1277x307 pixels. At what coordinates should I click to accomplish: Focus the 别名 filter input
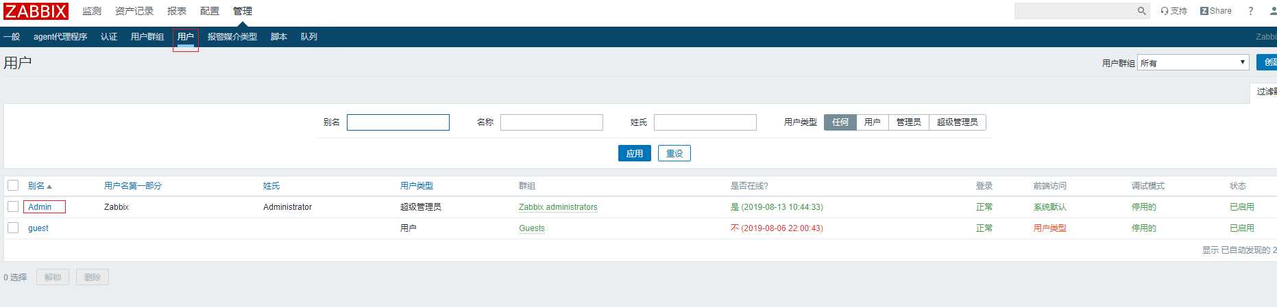tap(398, 122)
